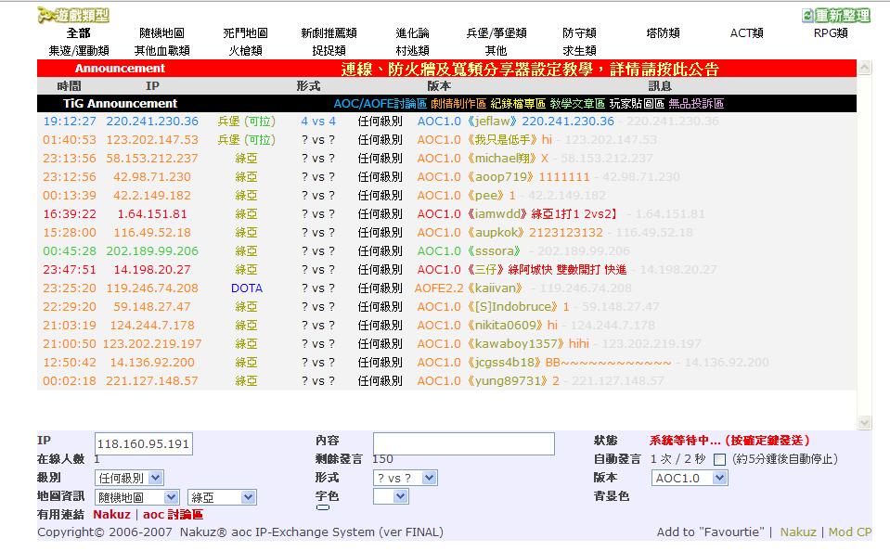Switch to the 塔防類 category
The width and height of the screenshot is (890, 551).
click(x=663, y=33)
